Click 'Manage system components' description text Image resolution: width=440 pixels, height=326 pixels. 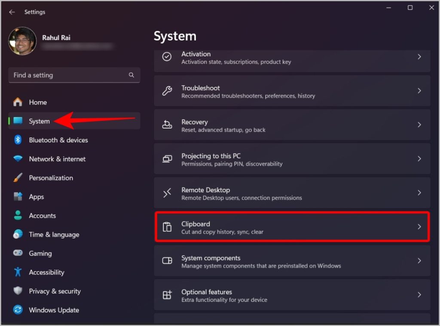coord(261,266)
